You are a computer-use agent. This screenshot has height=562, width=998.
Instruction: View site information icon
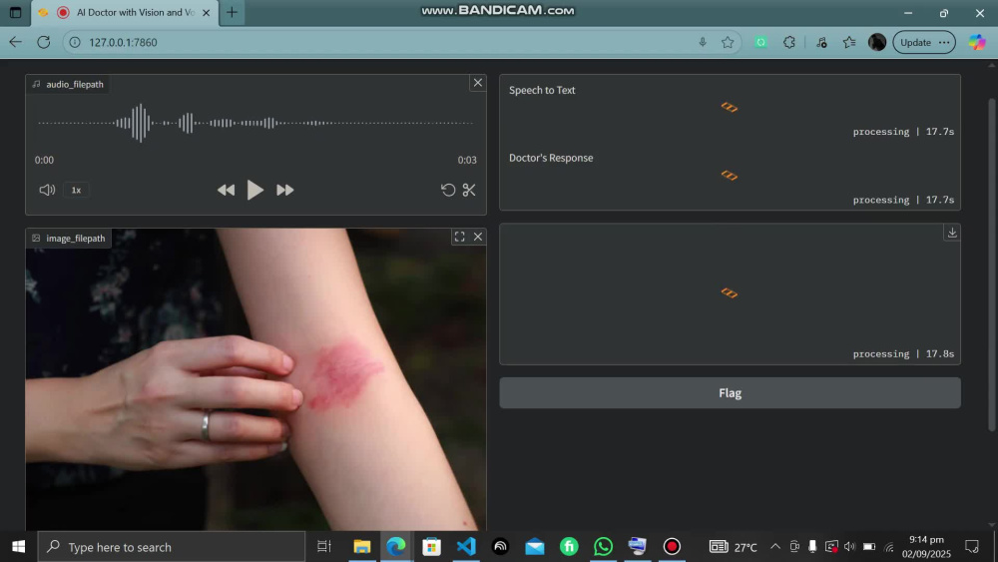[x=75, y=42]
